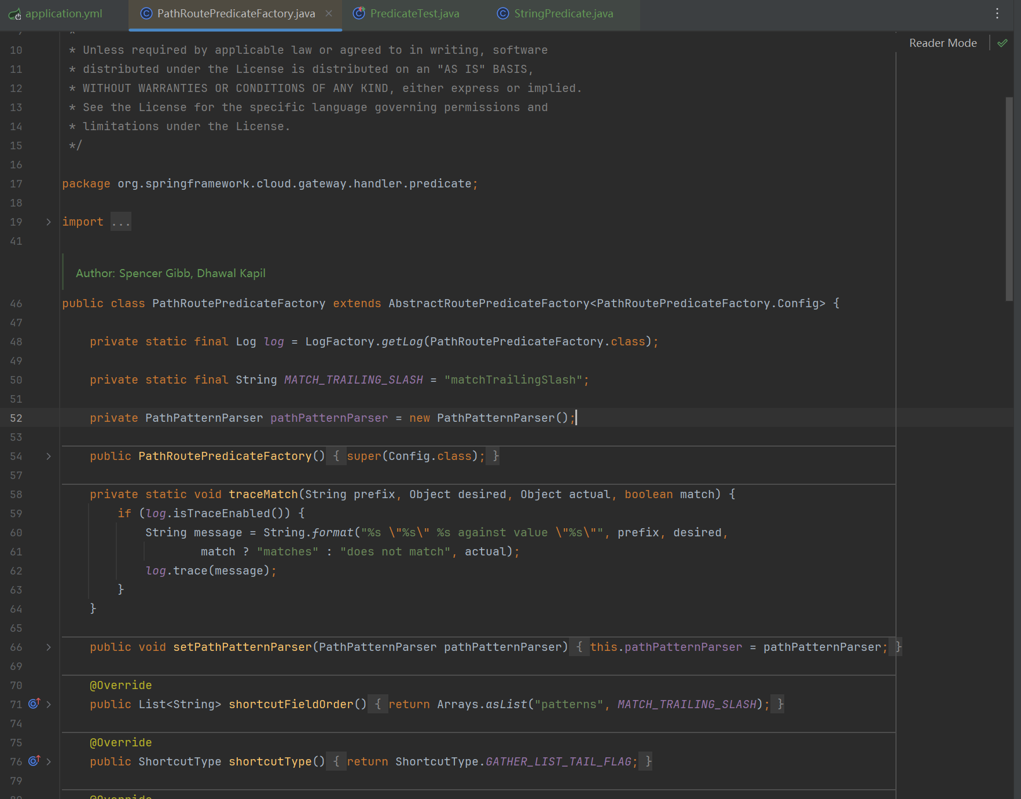Screen dimensions: 1021x799
Task: Expand the PathRoutePredicateFactory constructor fold
Action: pyautogui.click(x=49, y=456)
